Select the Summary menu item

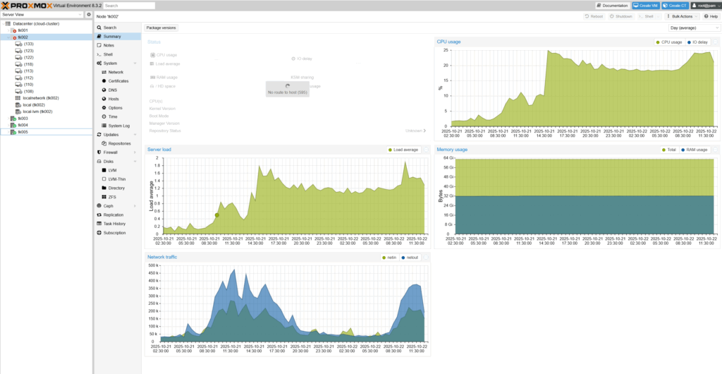pyautogui.click(x=111, y=36)
